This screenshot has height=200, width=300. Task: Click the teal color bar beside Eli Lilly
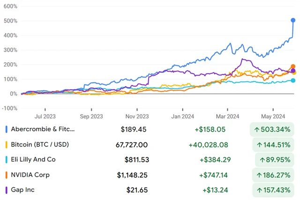click(6, 160)
